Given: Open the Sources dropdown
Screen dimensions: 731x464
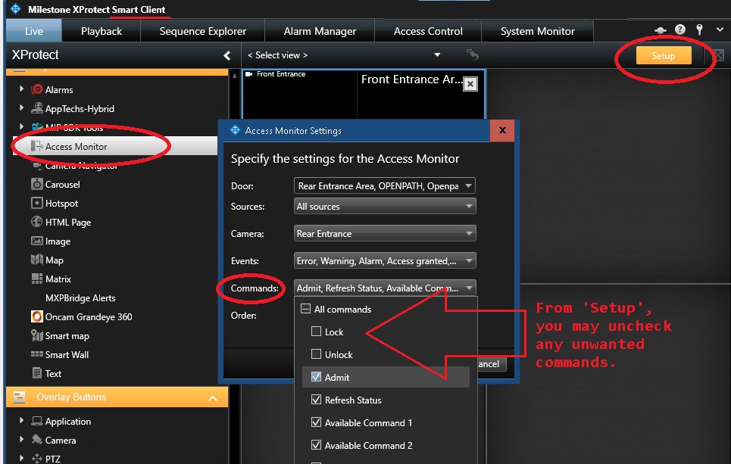Looking at the screenshot, I should (385, 206).
